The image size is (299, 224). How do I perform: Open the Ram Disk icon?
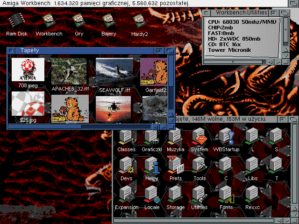(x=17, y=20)
